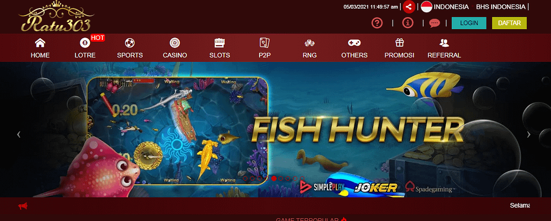The image size is (551, 221).
Task: Select the sixth carousel dot
Action: [281, 178]
